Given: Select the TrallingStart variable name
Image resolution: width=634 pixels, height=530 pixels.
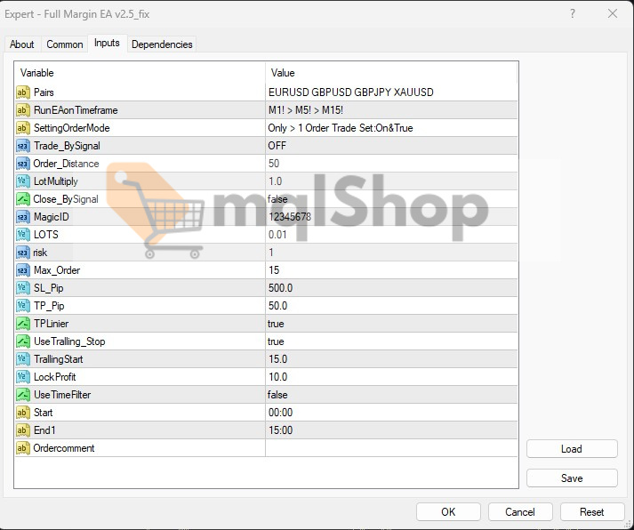Looking at the screenshot, I should (x=58, y=359).
